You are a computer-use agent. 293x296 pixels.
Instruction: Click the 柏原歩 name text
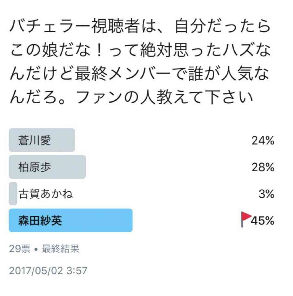pos(35,167)
